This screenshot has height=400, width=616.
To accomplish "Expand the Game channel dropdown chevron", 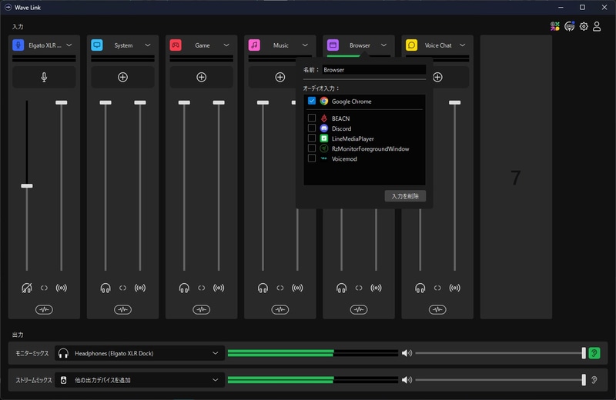I will [226, 45].
